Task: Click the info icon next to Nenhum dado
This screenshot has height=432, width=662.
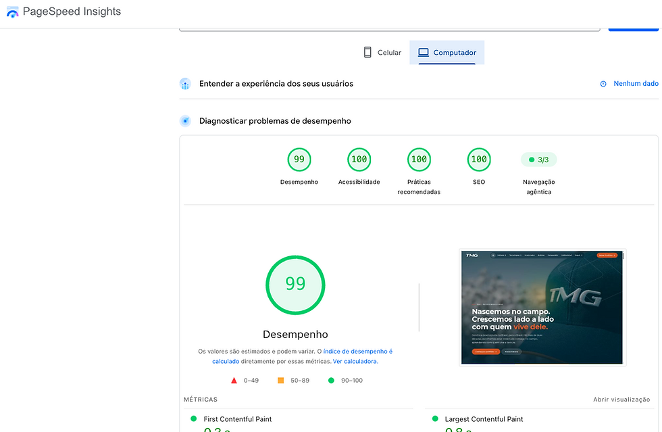Action: 603,84
